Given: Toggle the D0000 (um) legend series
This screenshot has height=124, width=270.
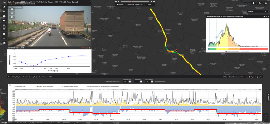Looking at the screenshot, I should (x=20, y=86).
